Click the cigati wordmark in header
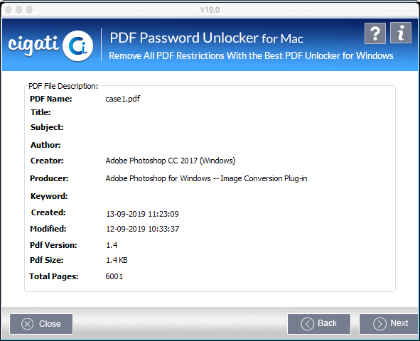Image resolution: width=420 pixels, height=341 pixels. click(33, 45)
